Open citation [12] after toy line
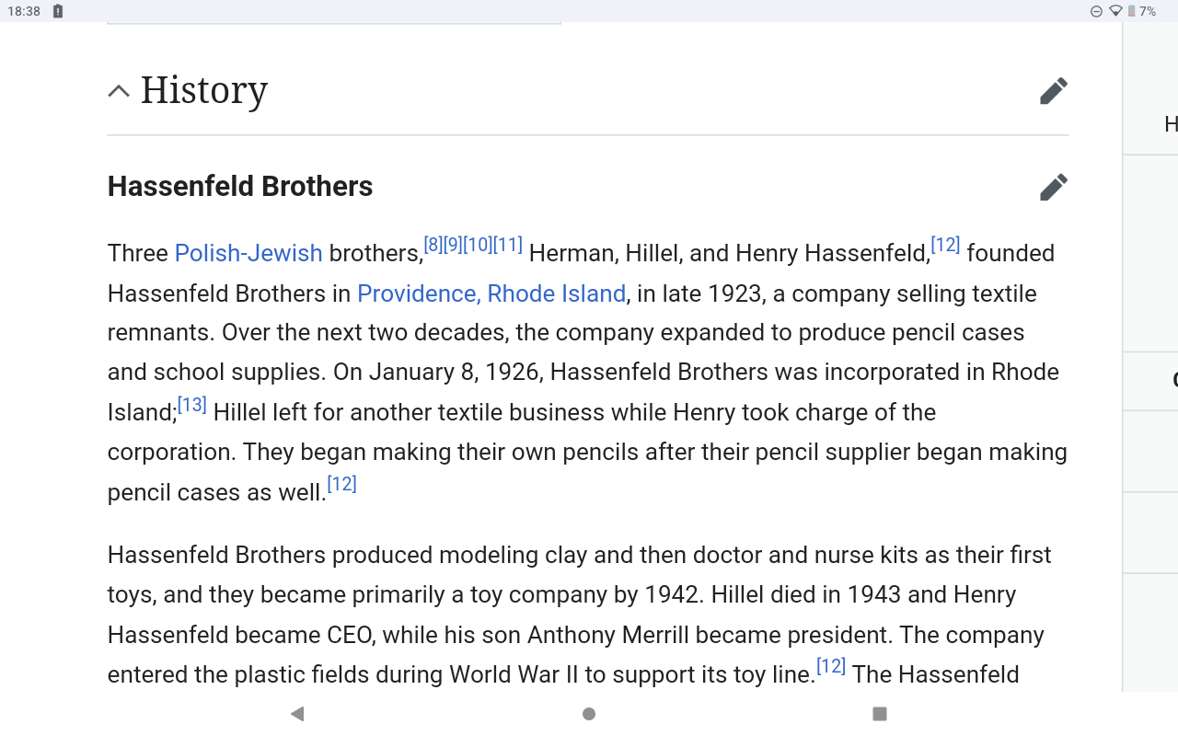The width and height of the screenshot is (1178, 736). [x=831, y=666]
